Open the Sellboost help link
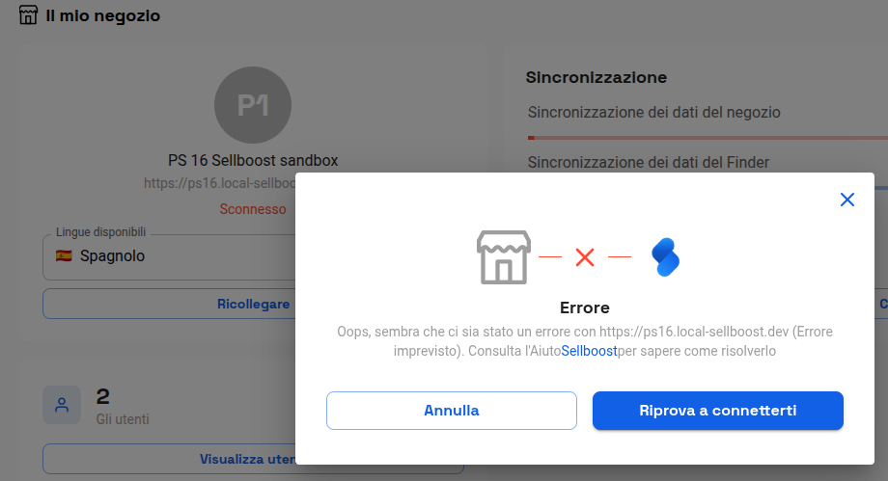The width and height of the screenshot is (888, 481). (x=589, y=351)
